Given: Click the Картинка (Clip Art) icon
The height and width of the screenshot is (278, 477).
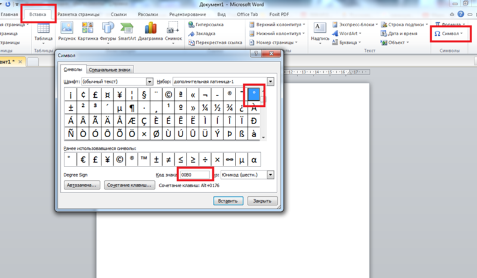Looking at the screenshot, I should click(x=88, y=32).
